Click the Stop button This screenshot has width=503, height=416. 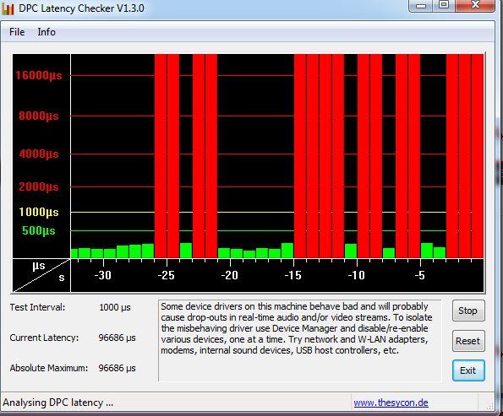click(468, 311)
